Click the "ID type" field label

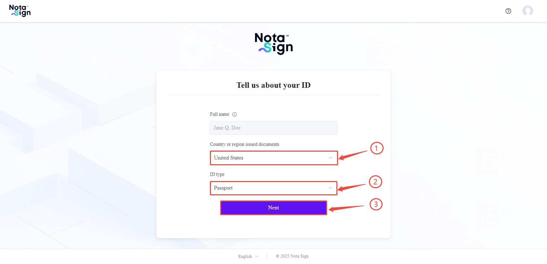coord(217,175)
